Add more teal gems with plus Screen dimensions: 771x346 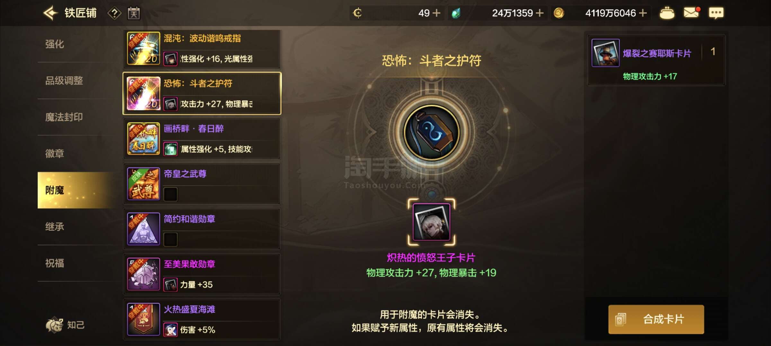click(x=540, y=13)
